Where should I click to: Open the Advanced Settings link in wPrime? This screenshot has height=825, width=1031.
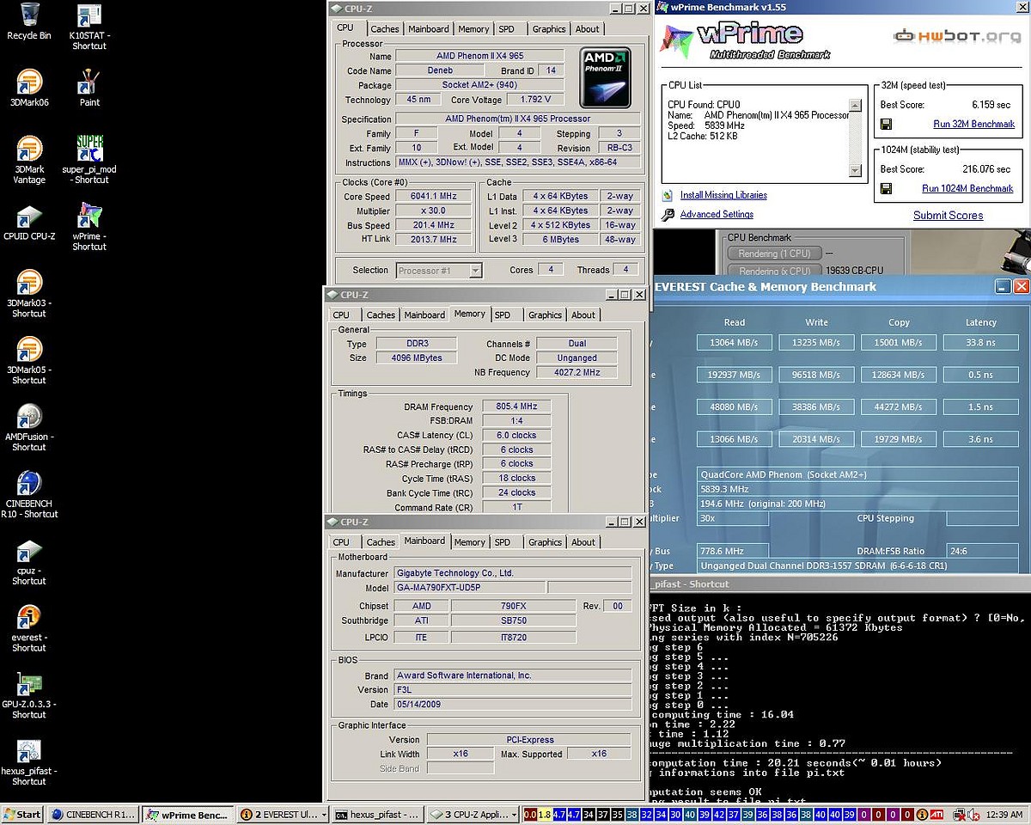pyautogui.click(x=717, y=215)
